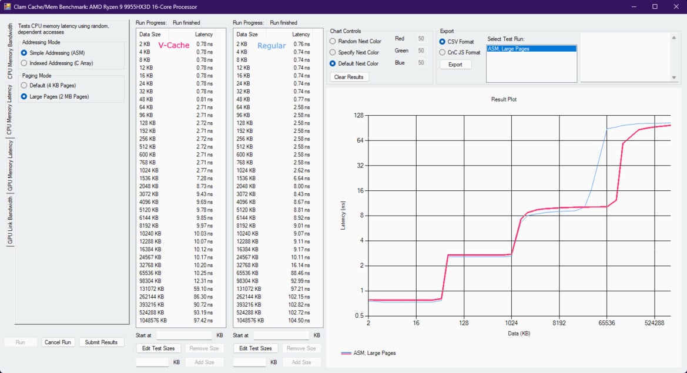The image size is (687, 373).
Task: Switch to the CPU Memory Latency tab
Action: pos(9,109)
